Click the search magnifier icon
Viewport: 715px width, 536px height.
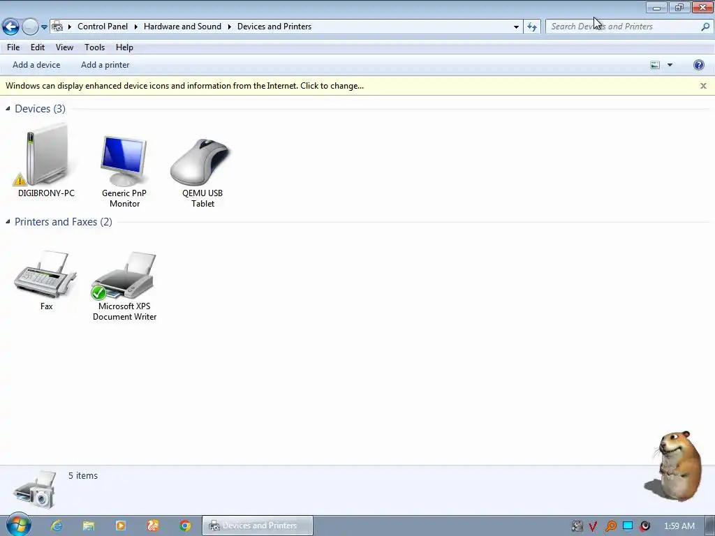coord(705,27)
